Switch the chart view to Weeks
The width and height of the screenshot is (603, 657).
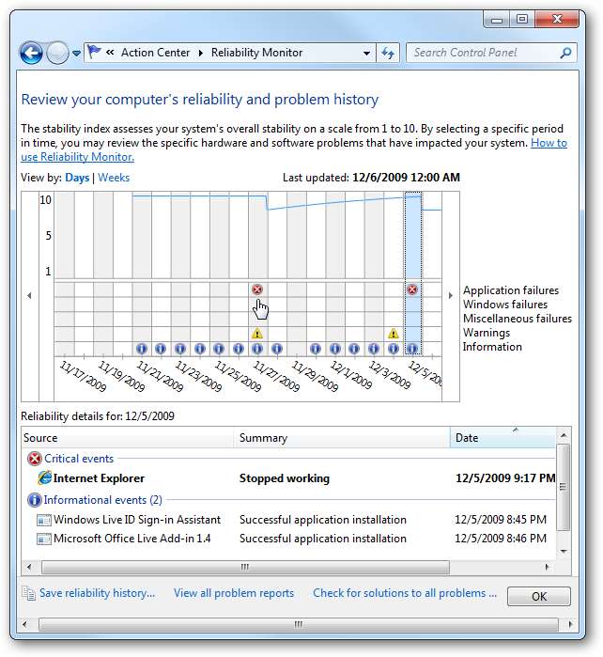(114, 178)
